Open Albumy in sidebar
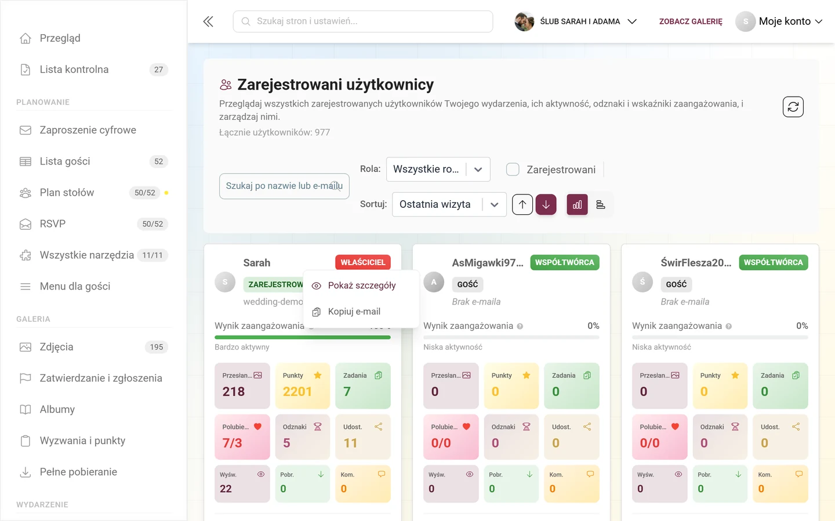Screen dimensions: 835x521 tap(93, 410)
